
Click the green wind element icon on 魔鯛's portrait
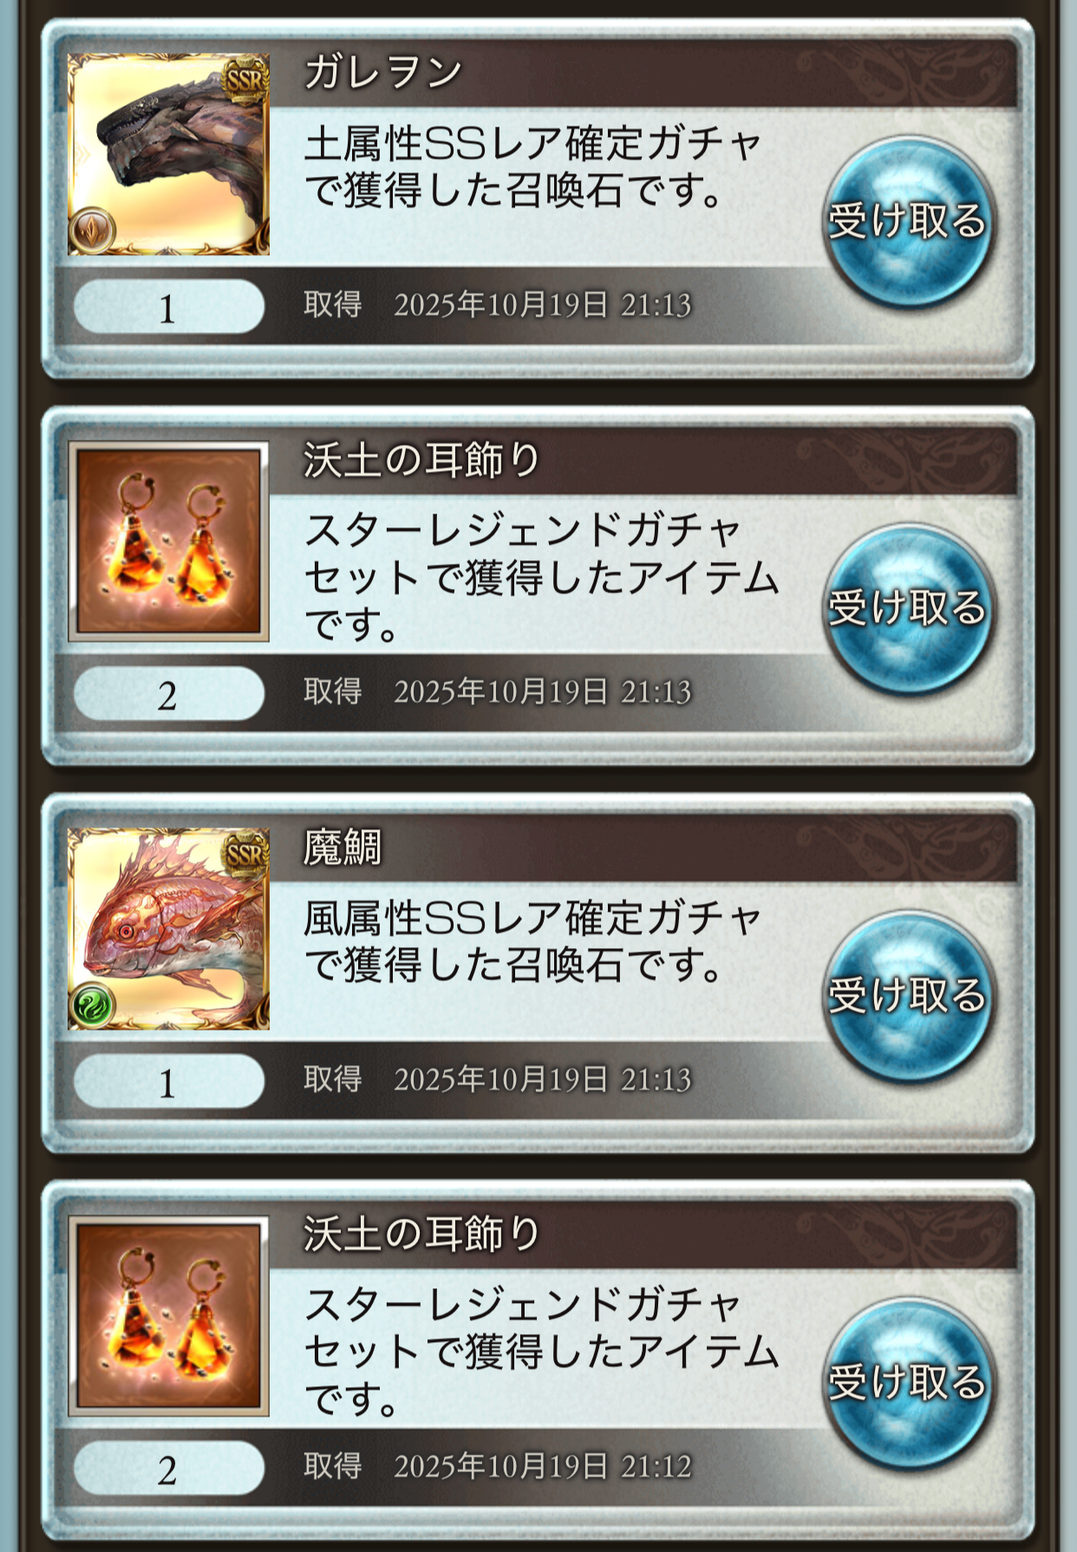click(x=92, y=1005)
